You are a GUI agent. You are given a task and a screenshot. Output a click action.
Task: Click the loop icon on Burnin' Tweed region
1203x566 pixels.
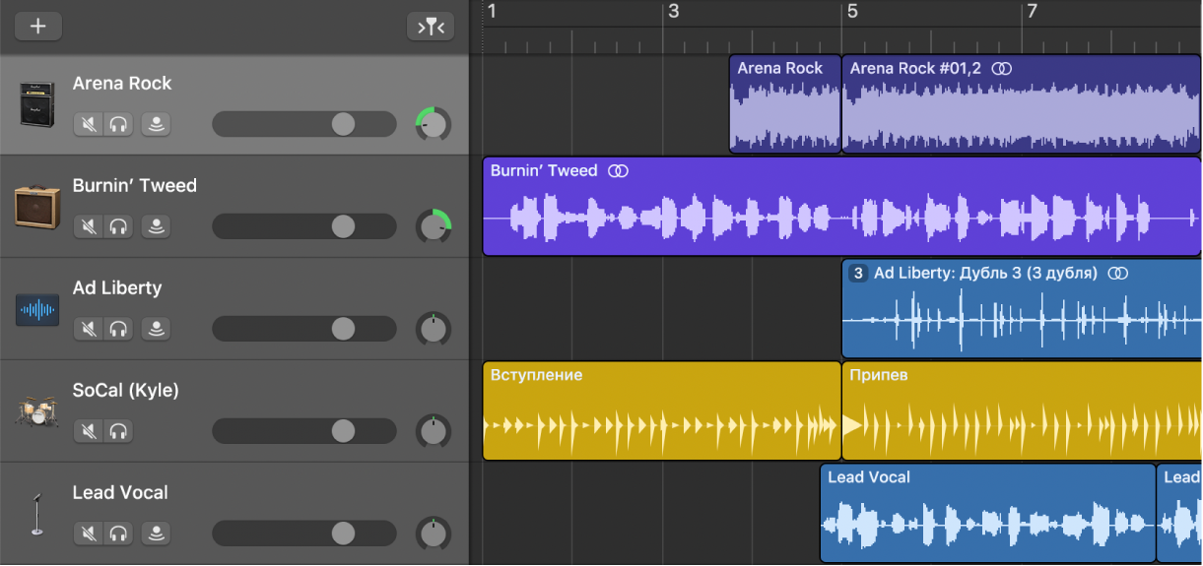pyautogui.click(x=618, y=171)
